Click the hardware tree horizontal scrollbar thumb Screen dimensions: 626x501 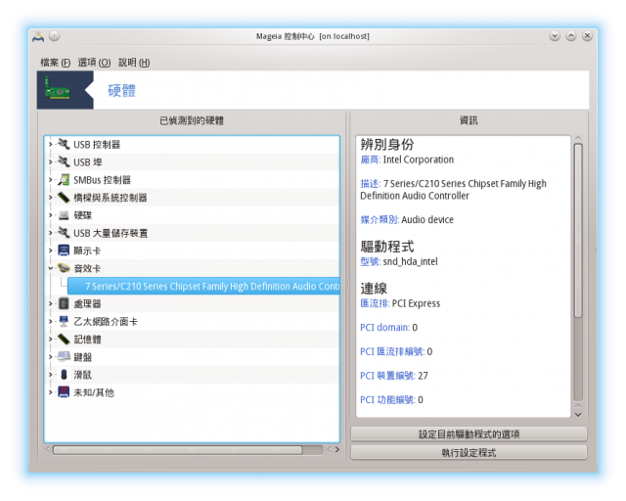[x=178, y=450]
